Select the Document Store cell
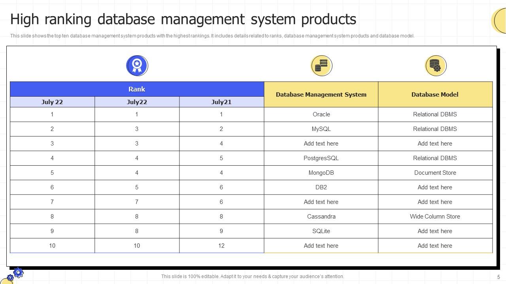Viewport: 506px width, 284px height. (435, 173)
